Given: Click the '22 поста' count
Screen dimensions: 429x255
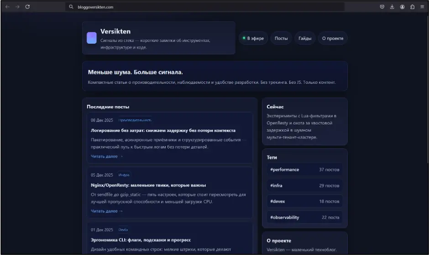Looking at the screenshot, I should click(x=330, y=217).
